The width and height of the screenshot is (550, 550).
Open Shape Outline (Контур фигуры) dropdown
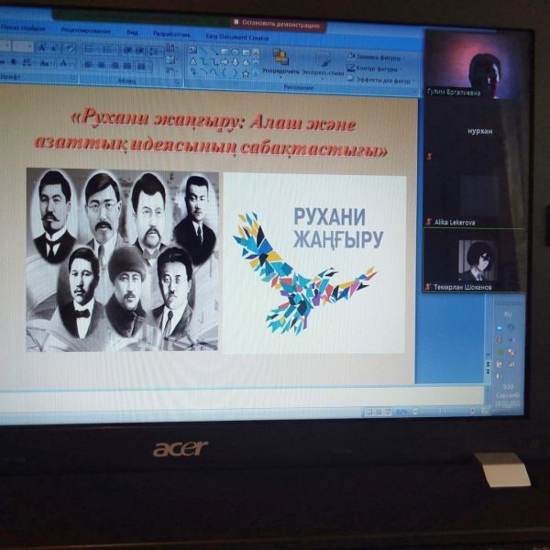pyautogui.click(x=376, y=67)
